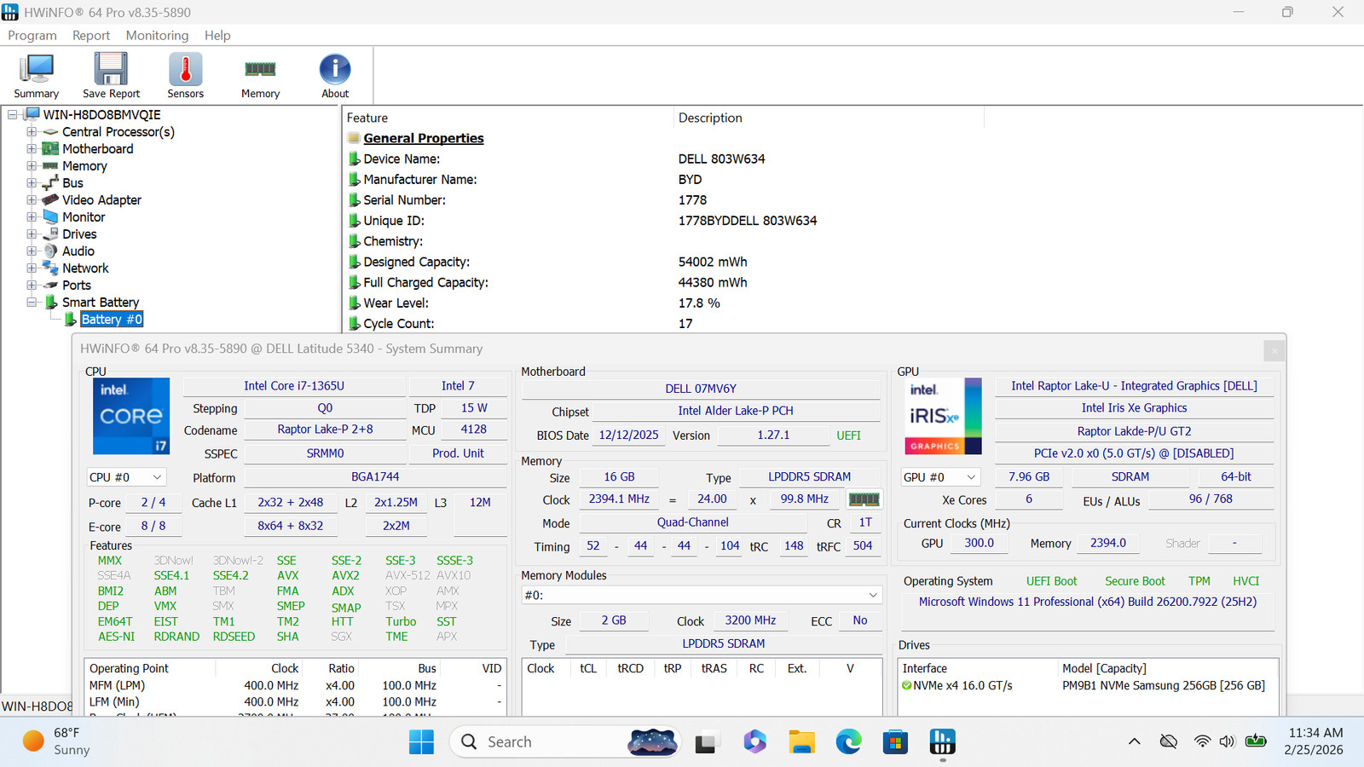Click the HWiNFO taskbar icon
Image resolution: width=1364 pixels, height=767 pixels.
942,742
